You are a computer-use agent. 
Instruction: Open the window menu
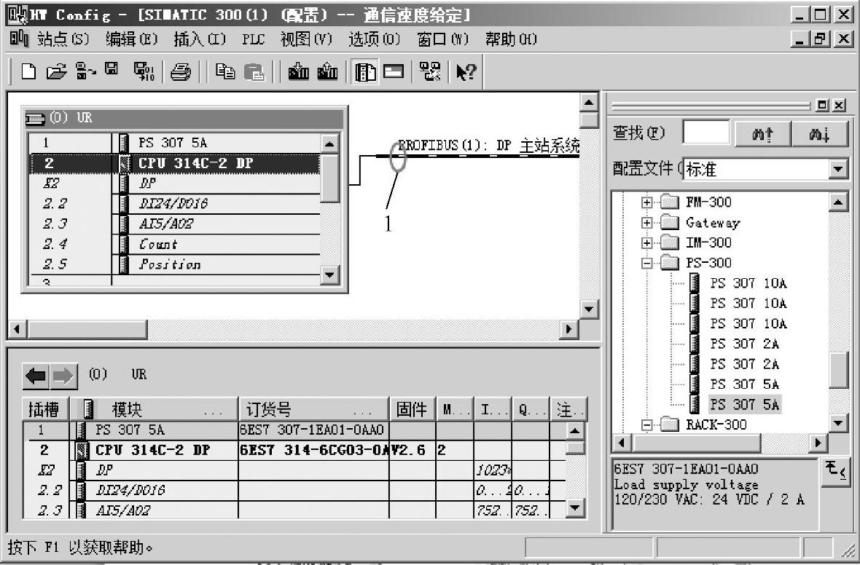click(x=442, y=39)
